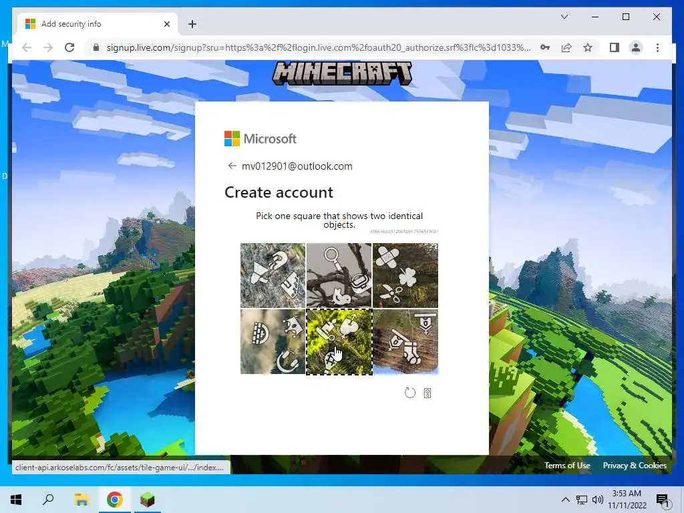
Task: Open the Windows Start menu
Action: 16,500
